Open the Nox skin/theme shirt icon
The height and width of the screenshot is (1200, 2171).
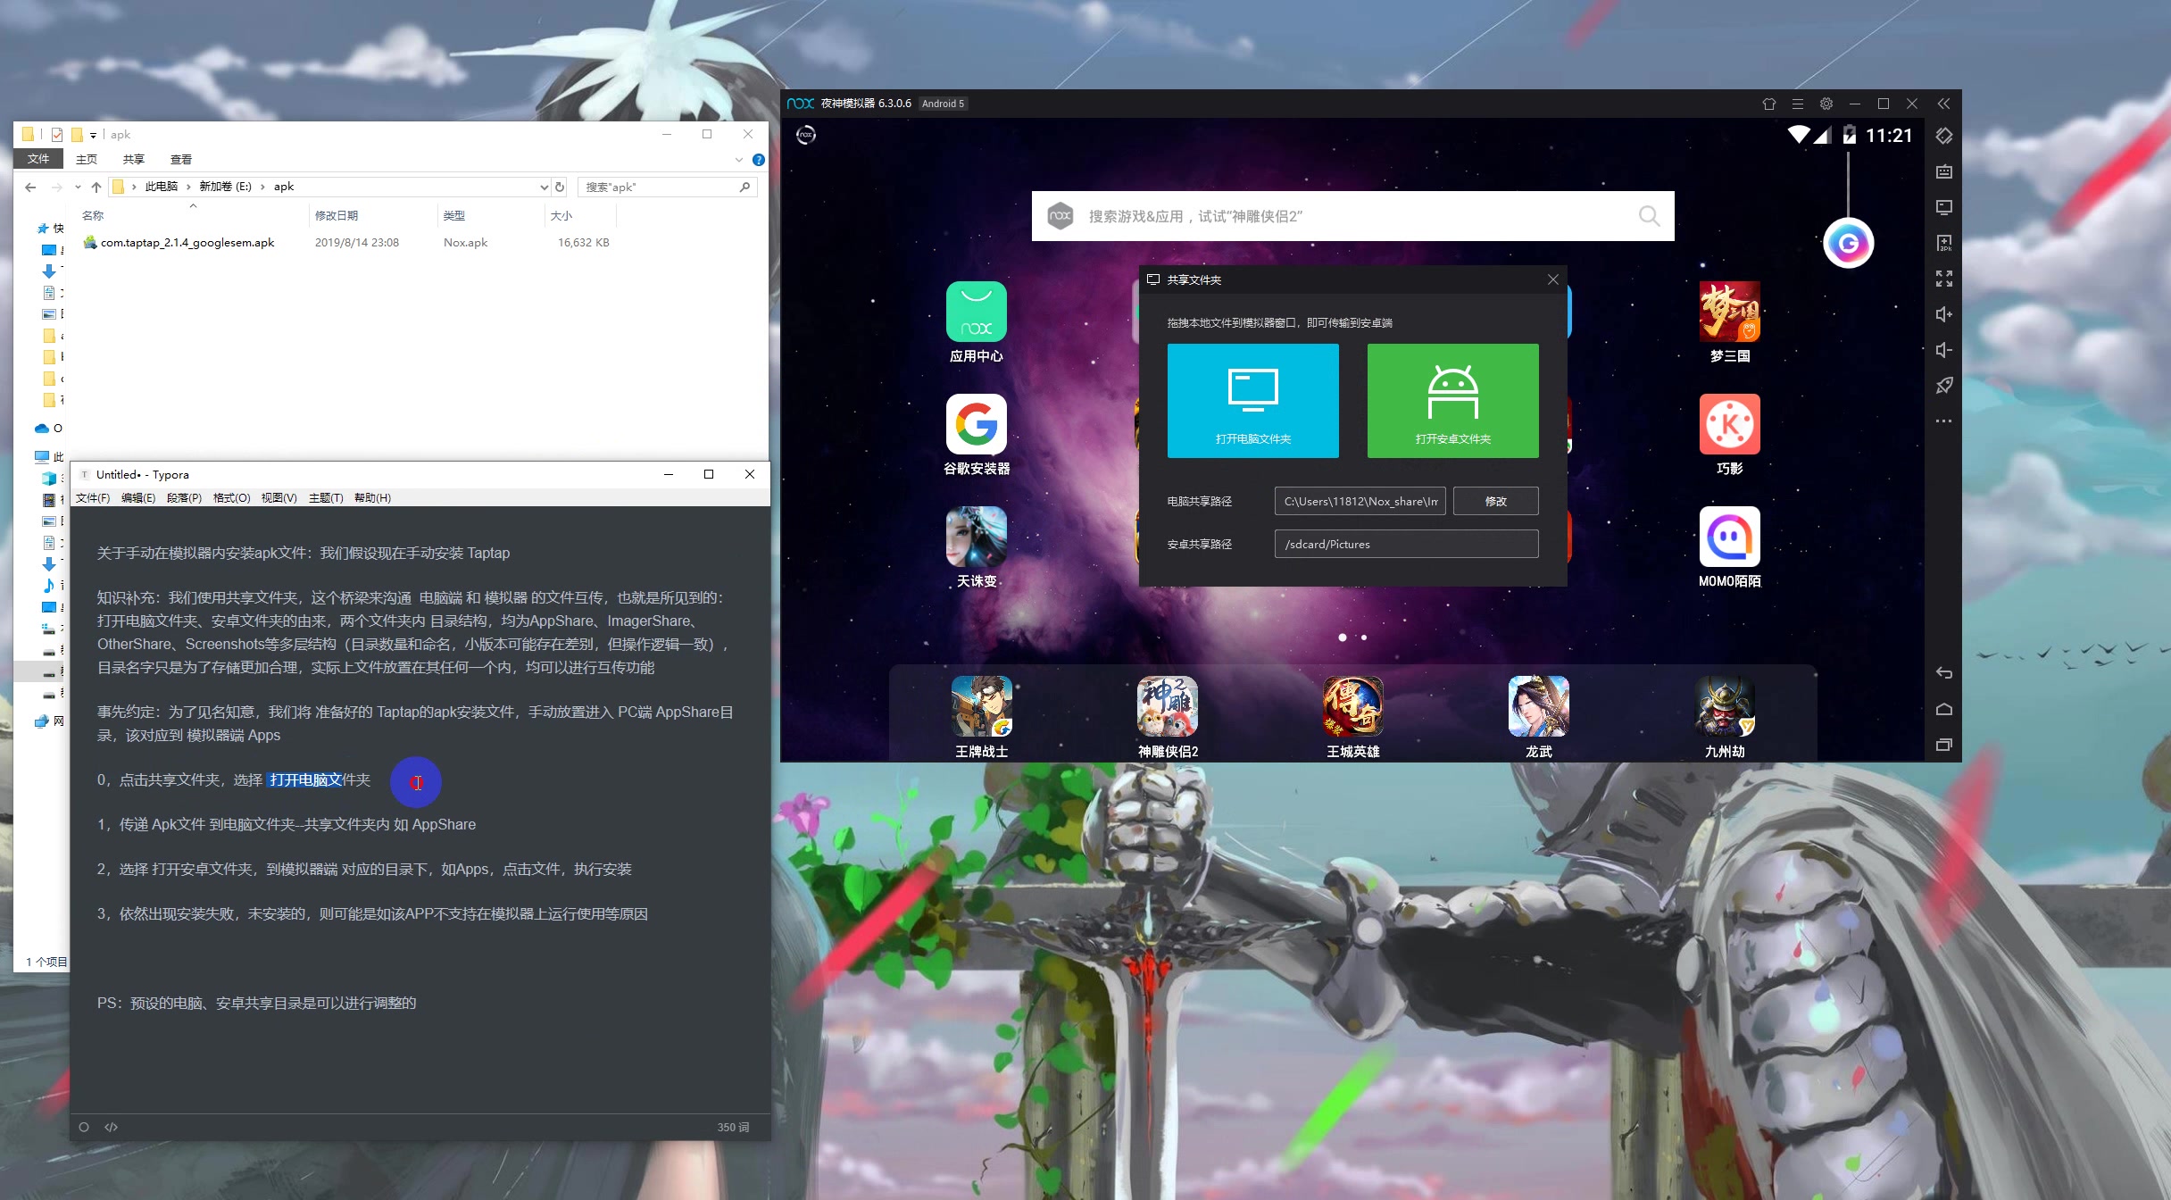coord(1769,104)
